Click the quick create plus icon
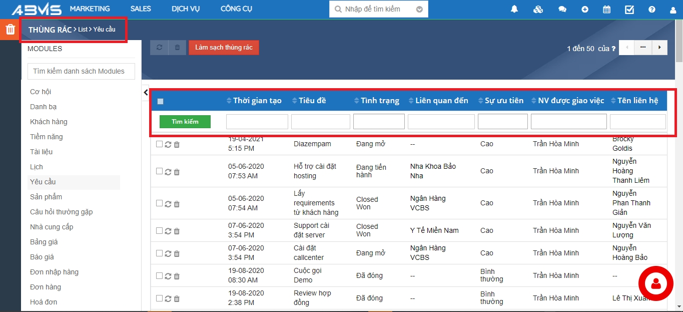 tap(585, 9)
